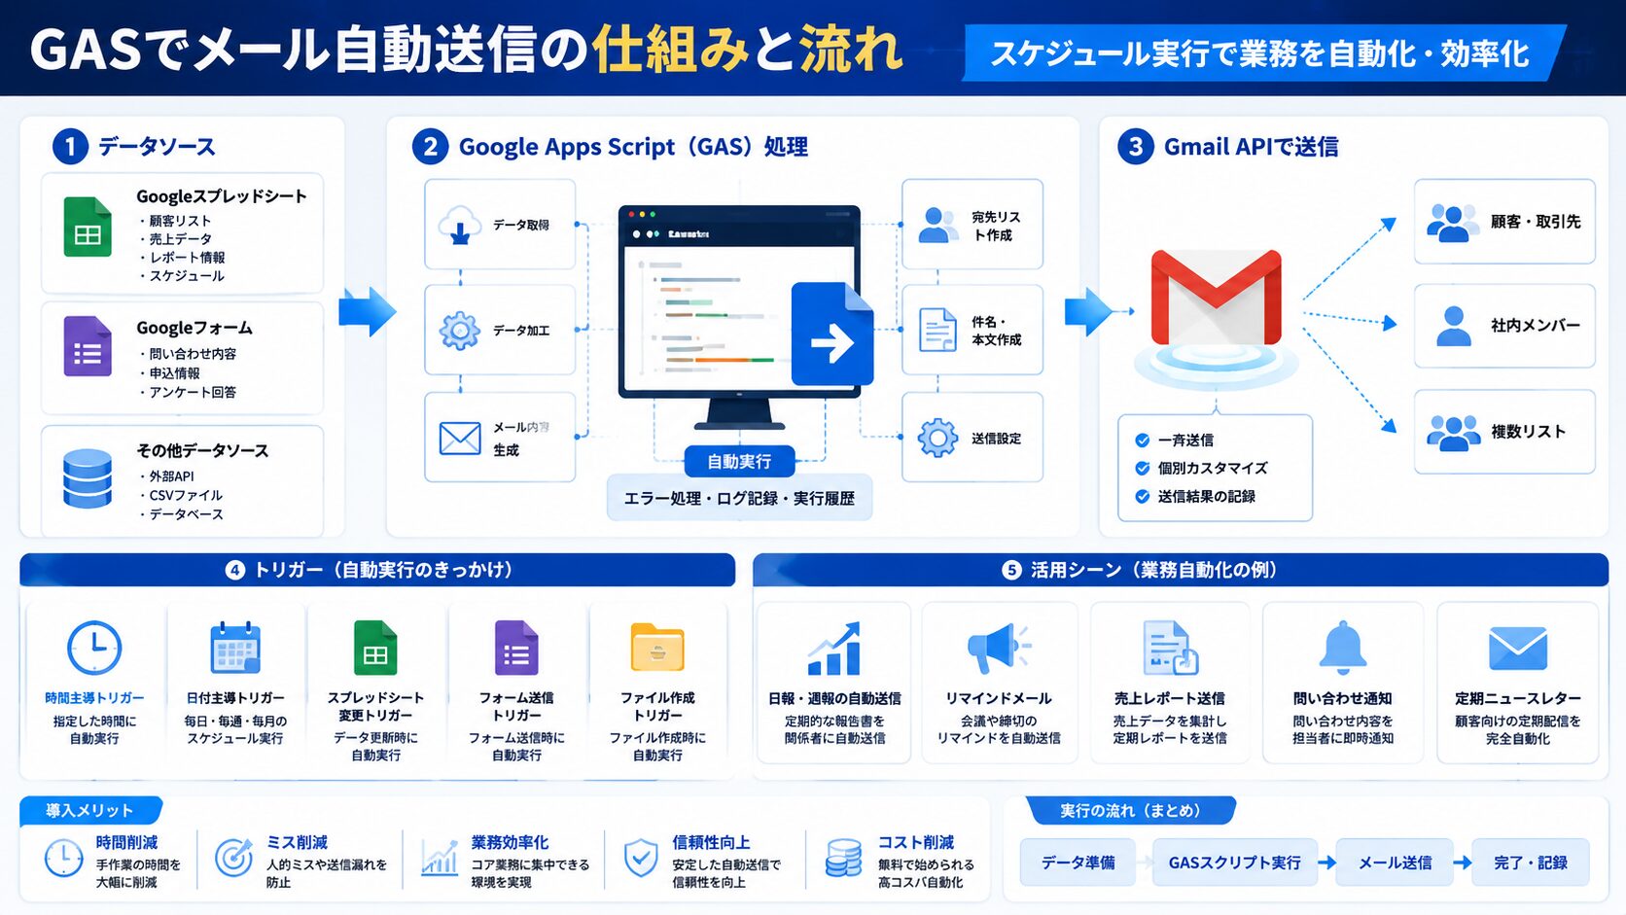
Task: Click the shield check icon beside 信頼性向上
Action: (x=641, y=859)
